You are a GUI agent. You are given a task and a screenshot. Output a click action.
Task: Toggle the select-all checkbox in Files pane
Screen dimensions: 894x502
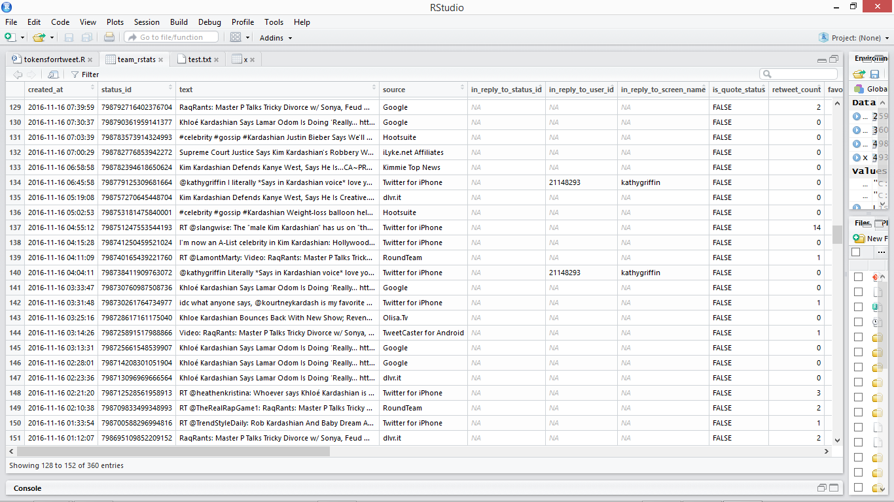pos(855,252)
